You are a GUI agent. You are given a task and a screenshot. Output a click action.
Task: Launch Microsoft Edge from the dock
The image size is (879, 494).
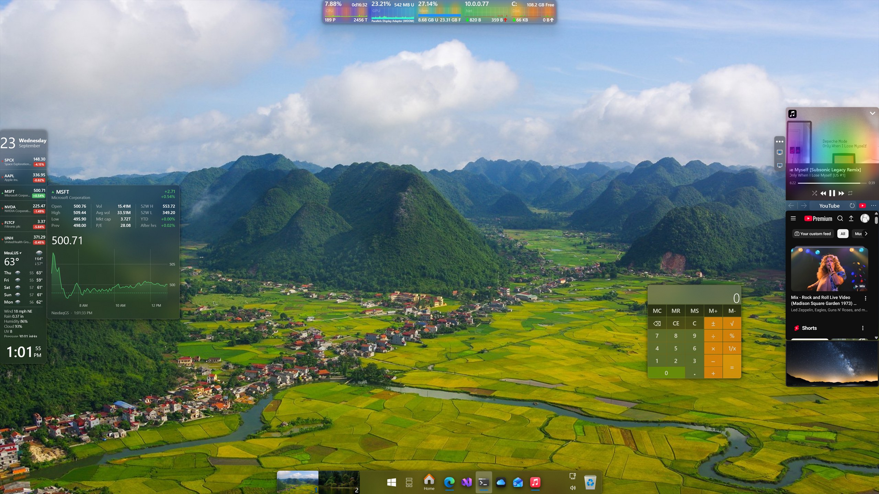click(449, 482)
